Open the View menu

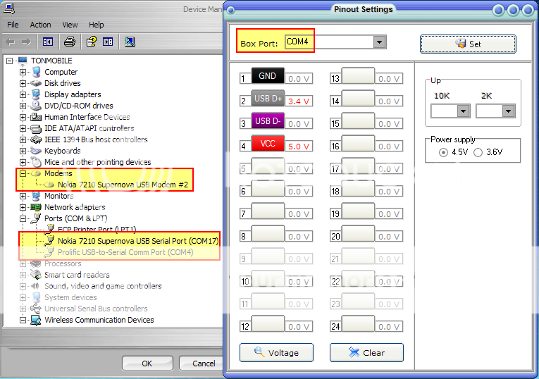(x=70, y=25)
